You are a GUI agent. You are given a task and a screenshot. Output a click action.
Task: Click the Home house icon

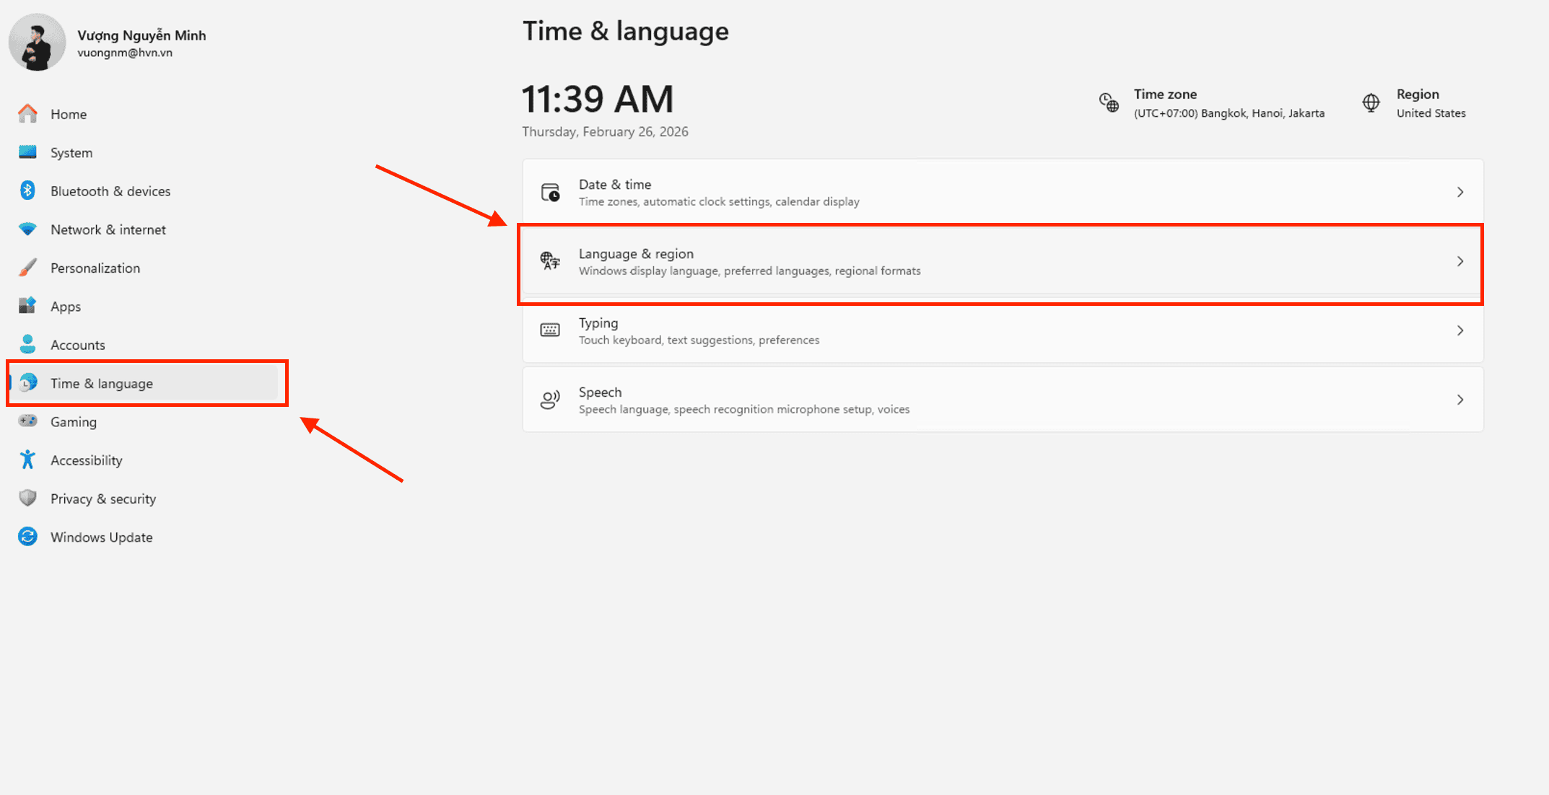point(28,113)
